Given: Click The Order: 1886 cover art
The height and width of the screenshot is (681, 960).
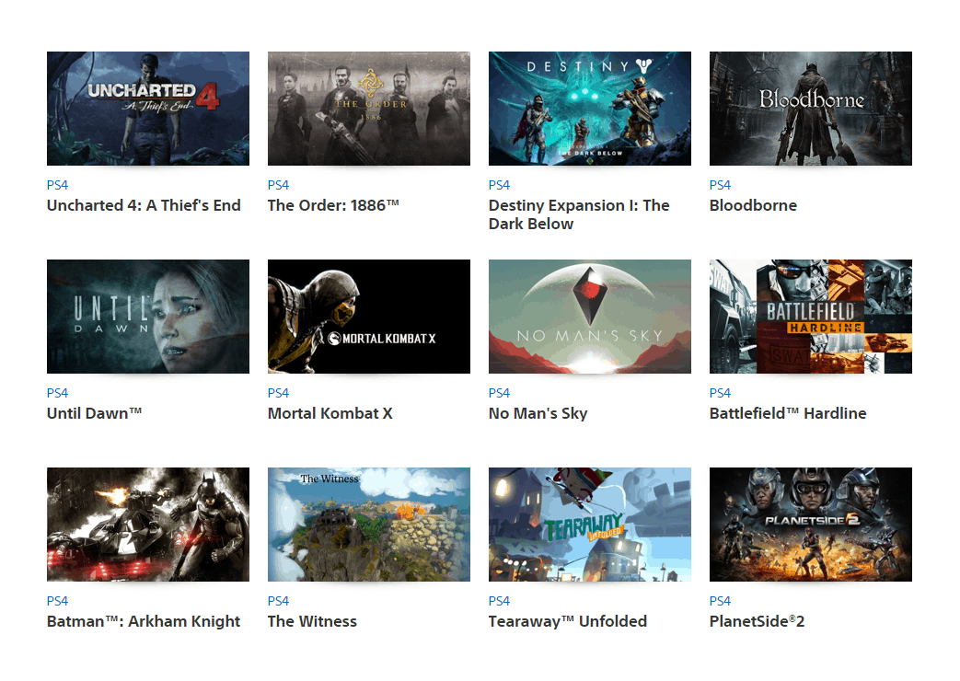Looking at the screenshot, I should click(x=368, y=109).
